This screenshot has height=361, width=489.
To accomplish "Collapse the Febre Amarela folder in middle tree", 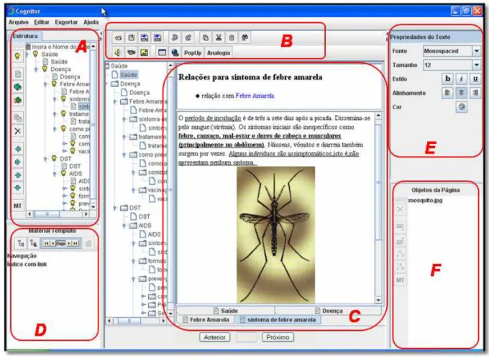I will coord(115,101).
